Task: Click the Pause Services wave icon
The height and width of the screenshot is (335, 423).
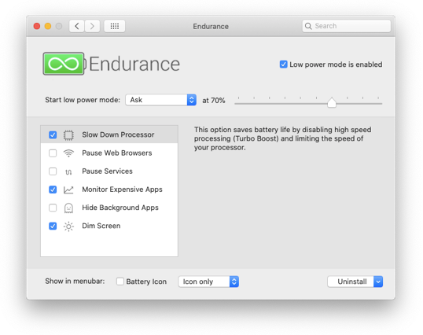Action: [x=68, y=171]
